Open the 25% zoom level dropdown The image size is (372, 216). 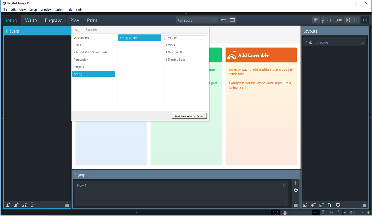[x=357, y=213]
